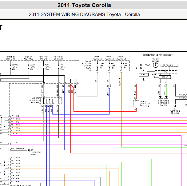Screen dimensions: 187x186
Task: Click the 5V+B label
Action: [154, 75]
